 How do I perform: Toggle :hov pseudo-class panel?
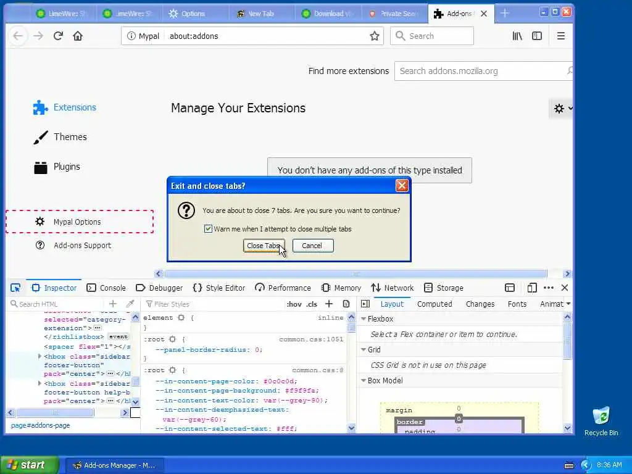click(x=294, y=304)
